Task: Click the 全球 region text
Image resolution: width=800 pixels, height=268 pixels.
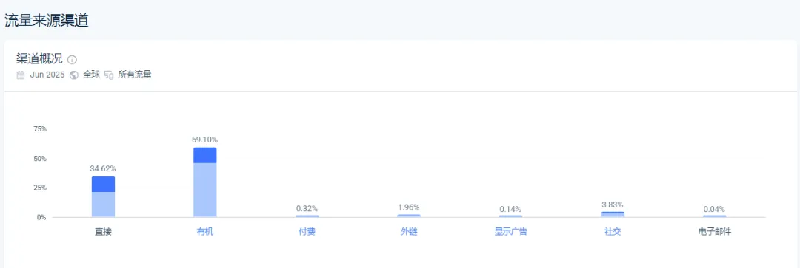Action: tap(91, 75)
